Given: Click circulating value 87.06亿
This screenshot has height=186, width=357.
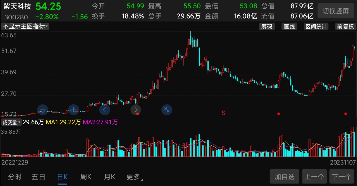Looking at the screenshot, I should (302, 16).
